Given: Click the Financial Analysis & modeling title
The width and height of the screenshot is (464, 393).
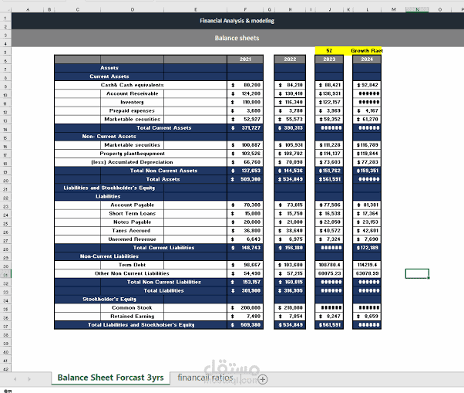Looking at the screenshot, I should [x=237, y=21].
